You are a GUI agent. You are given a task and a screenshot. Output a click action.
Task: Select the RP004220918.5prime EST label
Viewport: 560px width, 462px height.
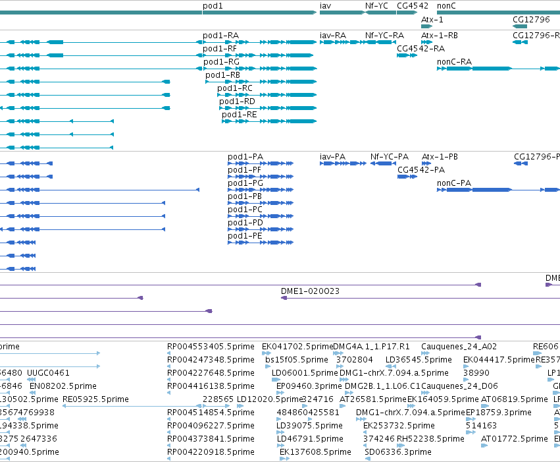click(x=211, y=453)
